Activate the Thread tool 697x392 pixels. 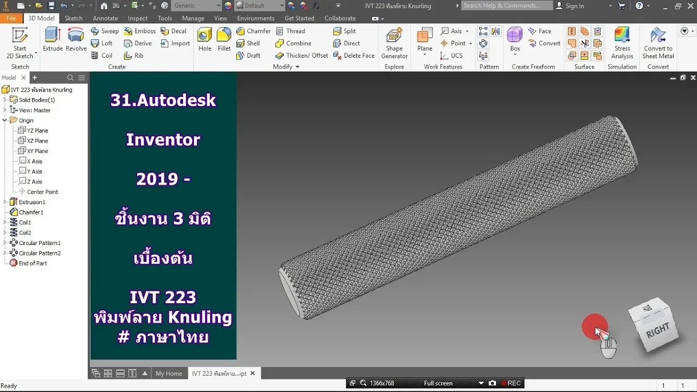click(290, 31)
